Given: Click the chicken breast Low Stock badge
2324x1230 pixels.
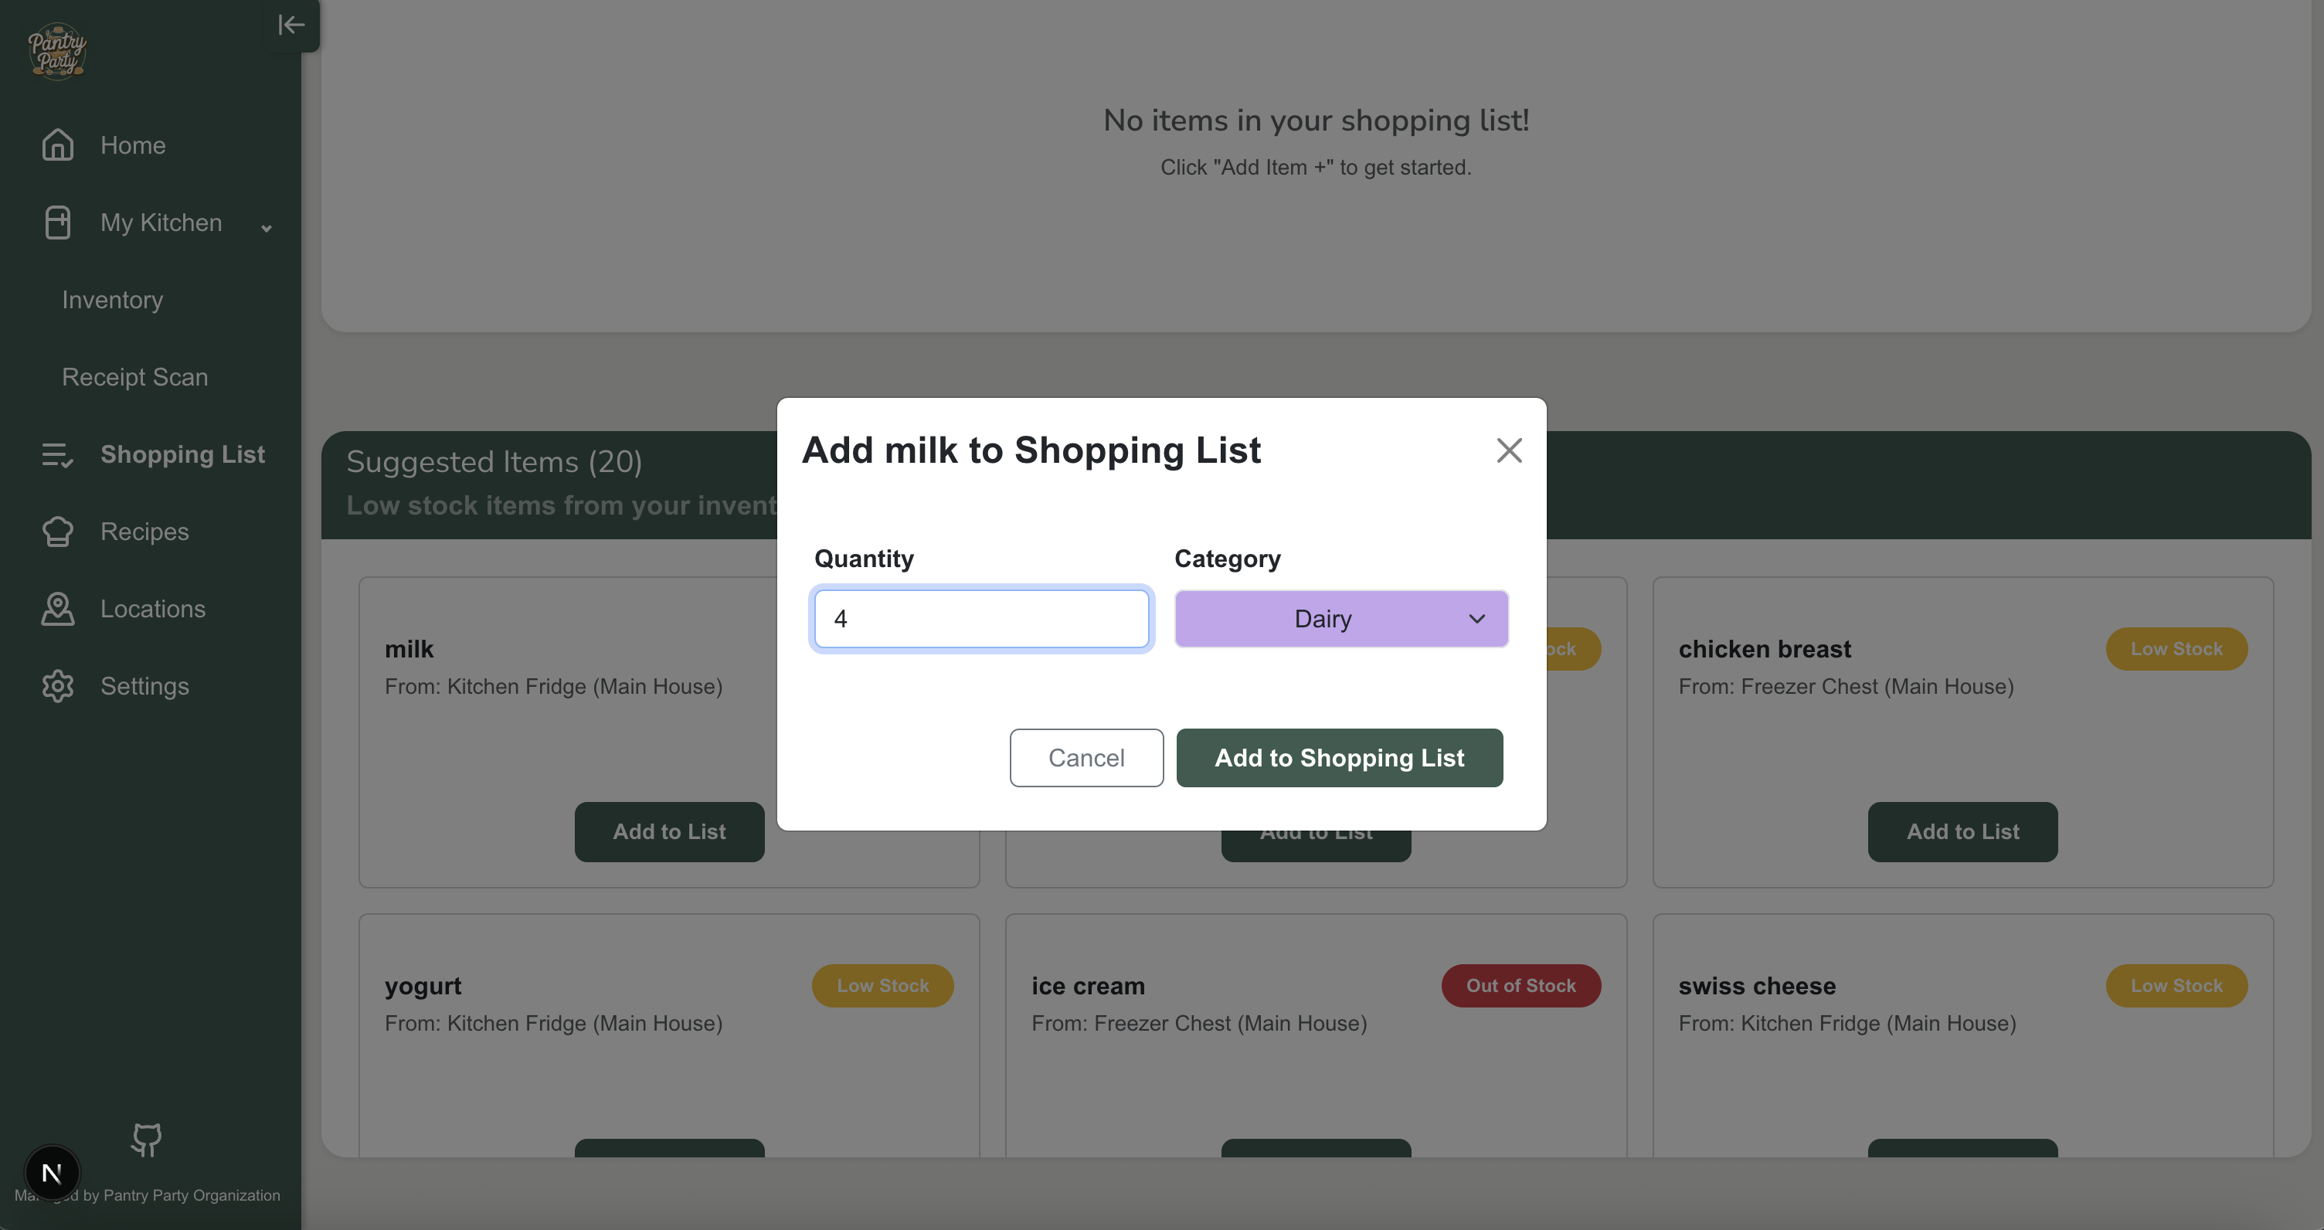Looking at the screenshot, I should pyautogui.click(x=2176, y=649).
